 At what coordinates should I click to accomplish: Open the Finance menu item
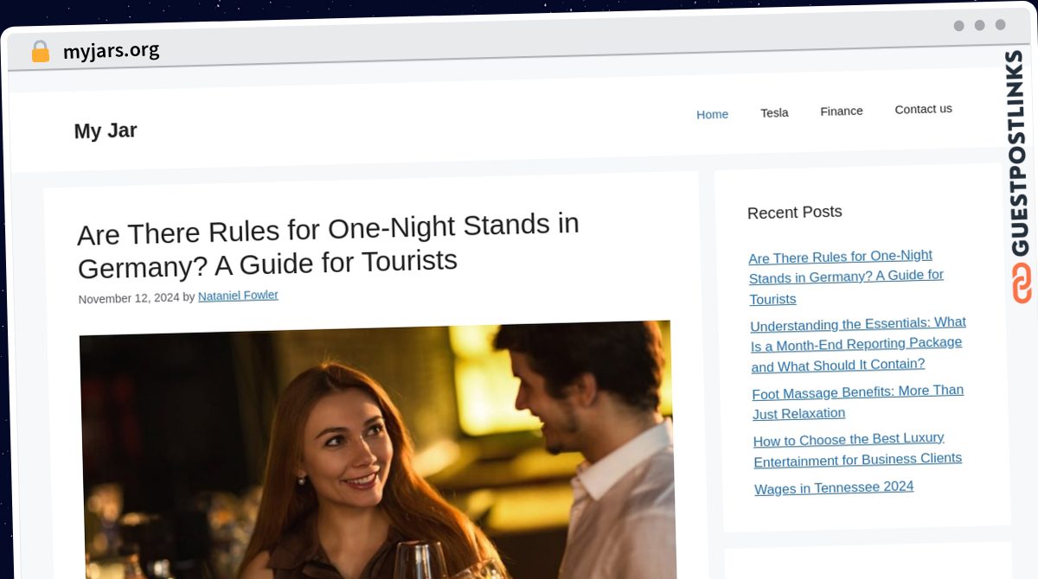click(x=842, y=111)
